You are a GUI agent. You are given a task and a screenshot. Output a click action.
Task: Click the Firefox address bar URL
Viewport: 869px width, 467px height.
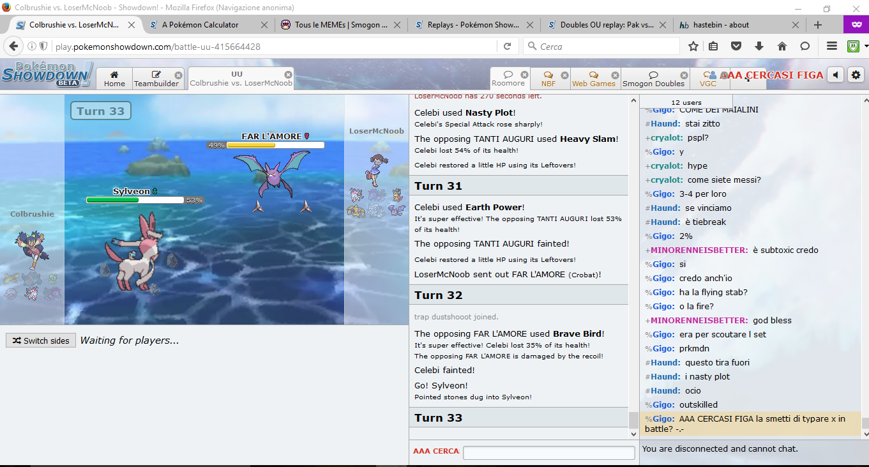158,47
